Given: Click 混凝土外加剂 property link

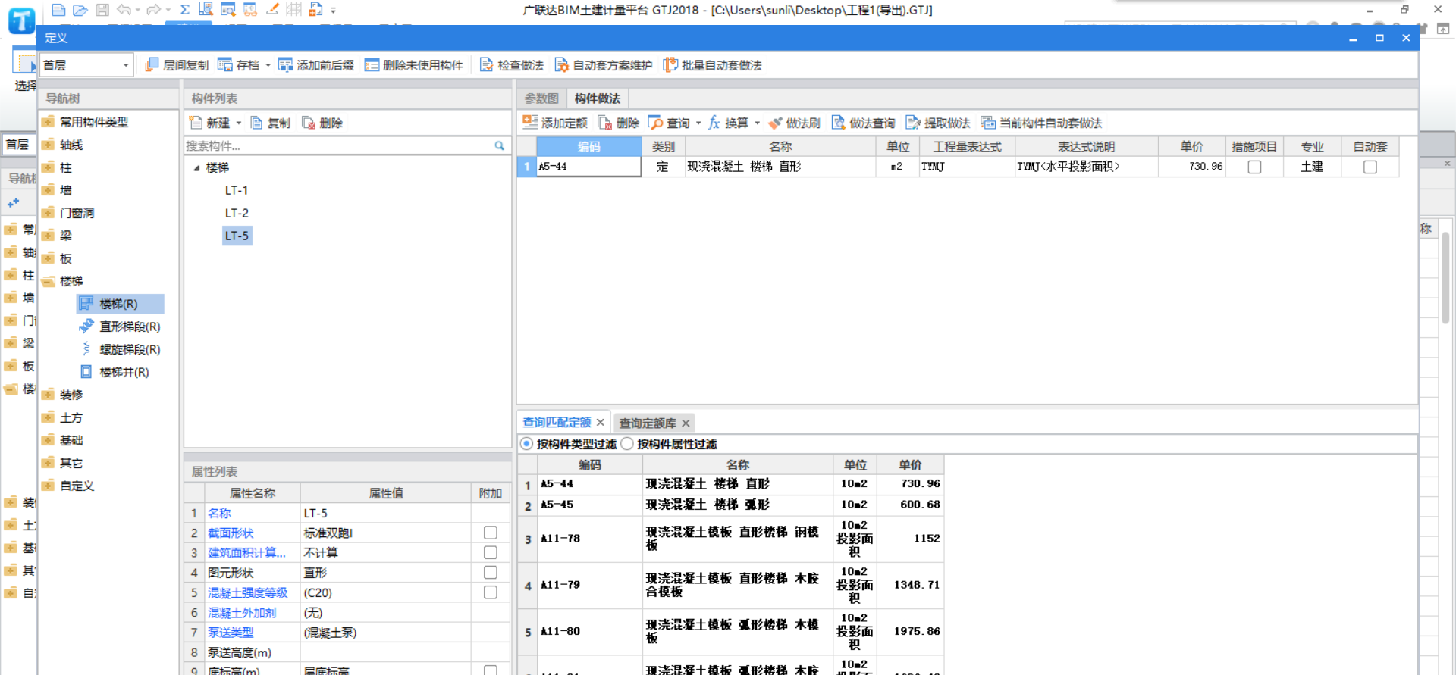Looking at the screenshot, I should pyautogui.click(x=242, y=612).
